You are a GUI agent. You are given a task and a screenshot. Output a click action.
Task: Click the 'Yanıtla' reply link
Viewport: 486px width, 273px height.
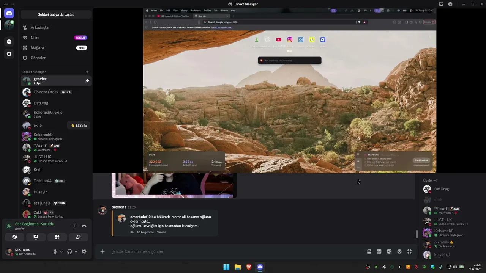pos(161,232)
